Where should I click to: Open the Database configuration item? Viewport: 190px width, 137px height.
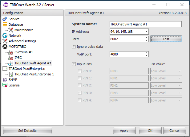[16, 25]
